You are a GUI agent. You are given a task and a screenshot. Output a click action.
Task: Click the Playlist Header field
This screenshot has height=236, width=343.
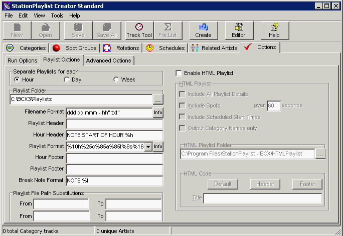point(114,124)
